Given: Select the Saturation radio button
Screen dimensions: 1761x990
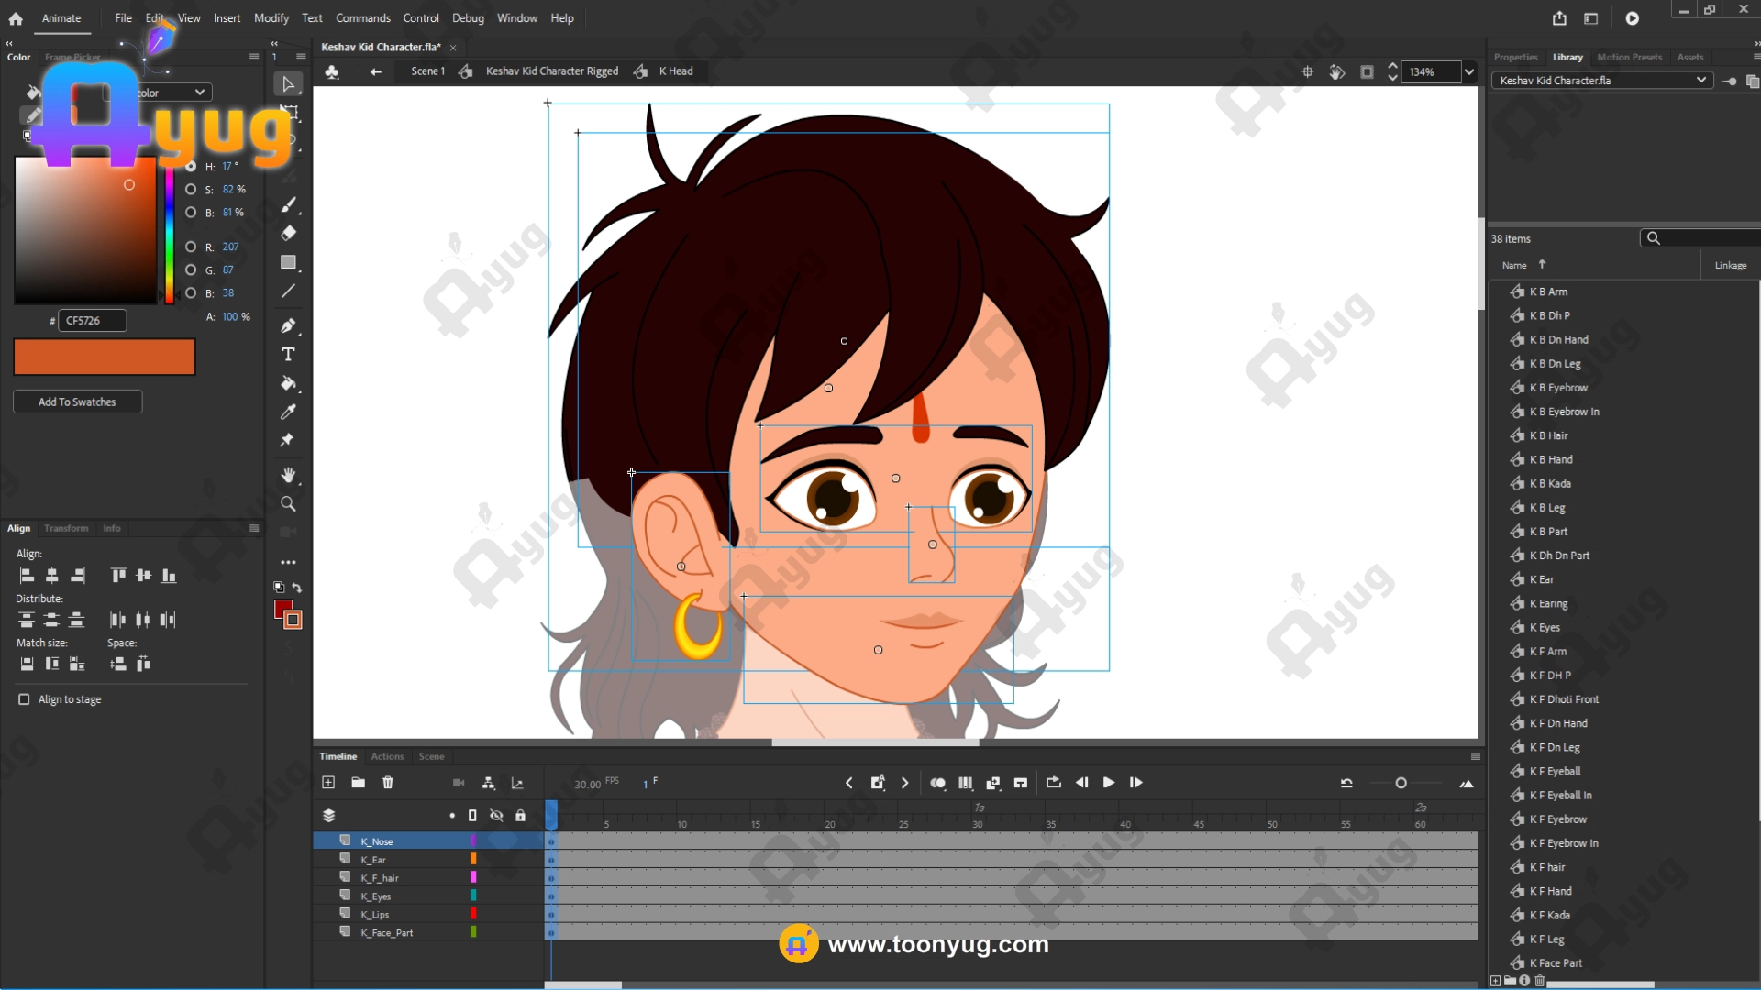Looking at the screenshot, I should tap(191, 190).
